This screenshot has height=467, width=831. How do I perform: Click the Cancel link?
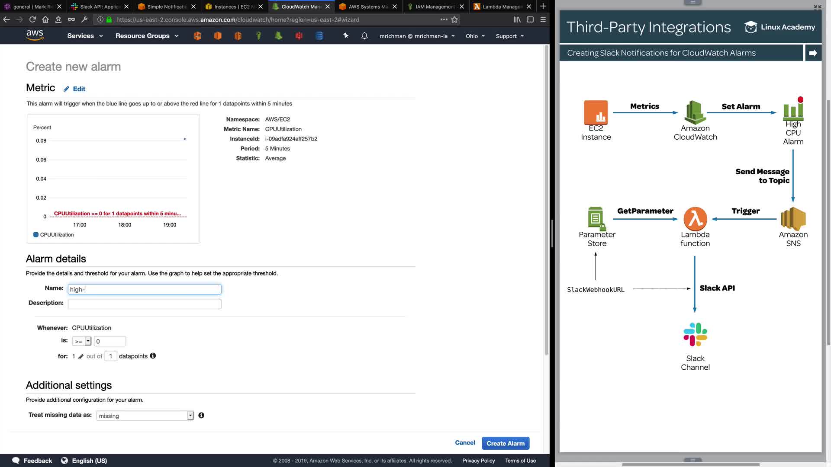(465, 443)
